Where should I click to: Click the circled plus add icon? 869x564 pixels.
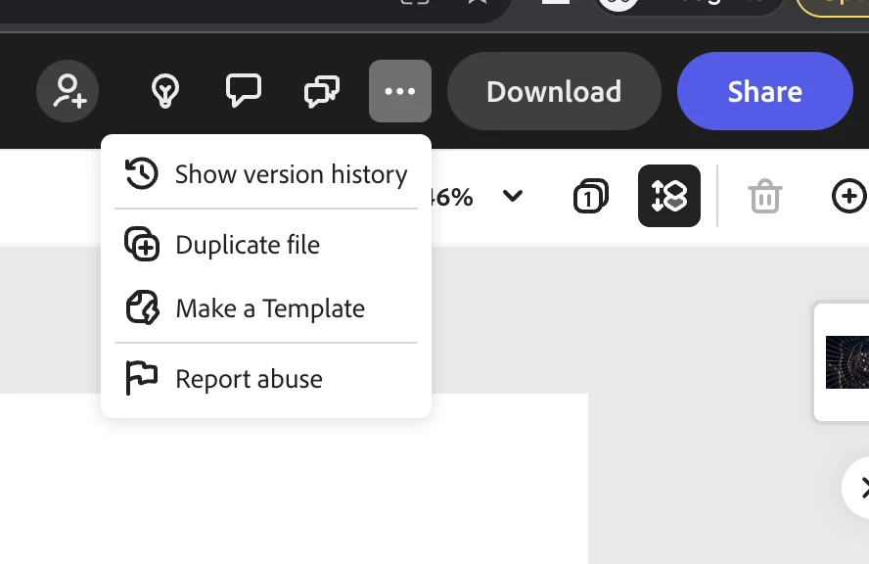pyautogui.click(x=849, y=196)
